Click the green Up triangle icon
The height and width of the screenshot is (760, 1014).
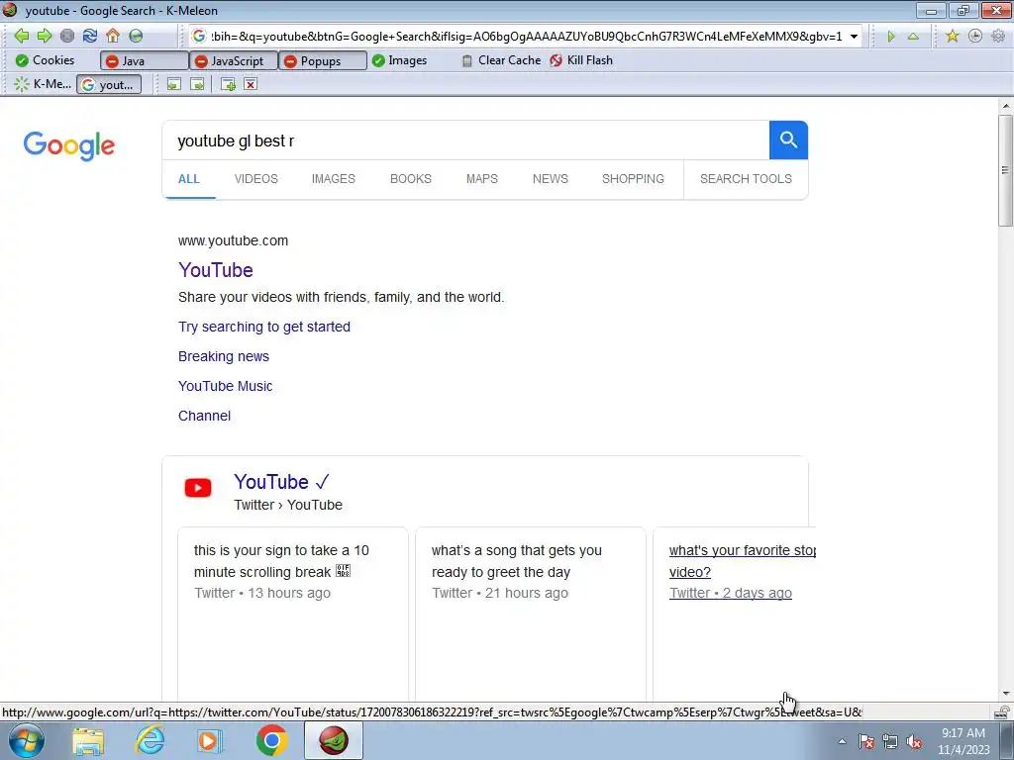click(x=913, y=37)
